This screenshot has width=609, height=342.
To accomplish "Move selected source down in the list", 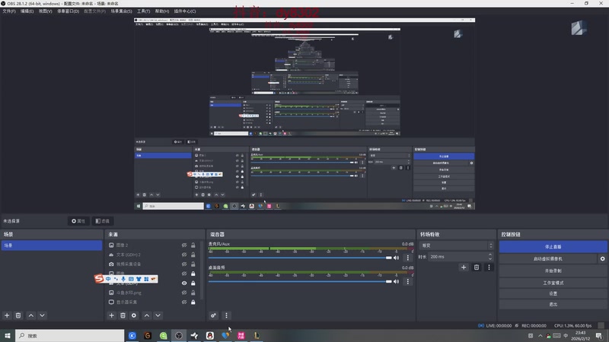I will pyautogui.click(x=158, y=315).
